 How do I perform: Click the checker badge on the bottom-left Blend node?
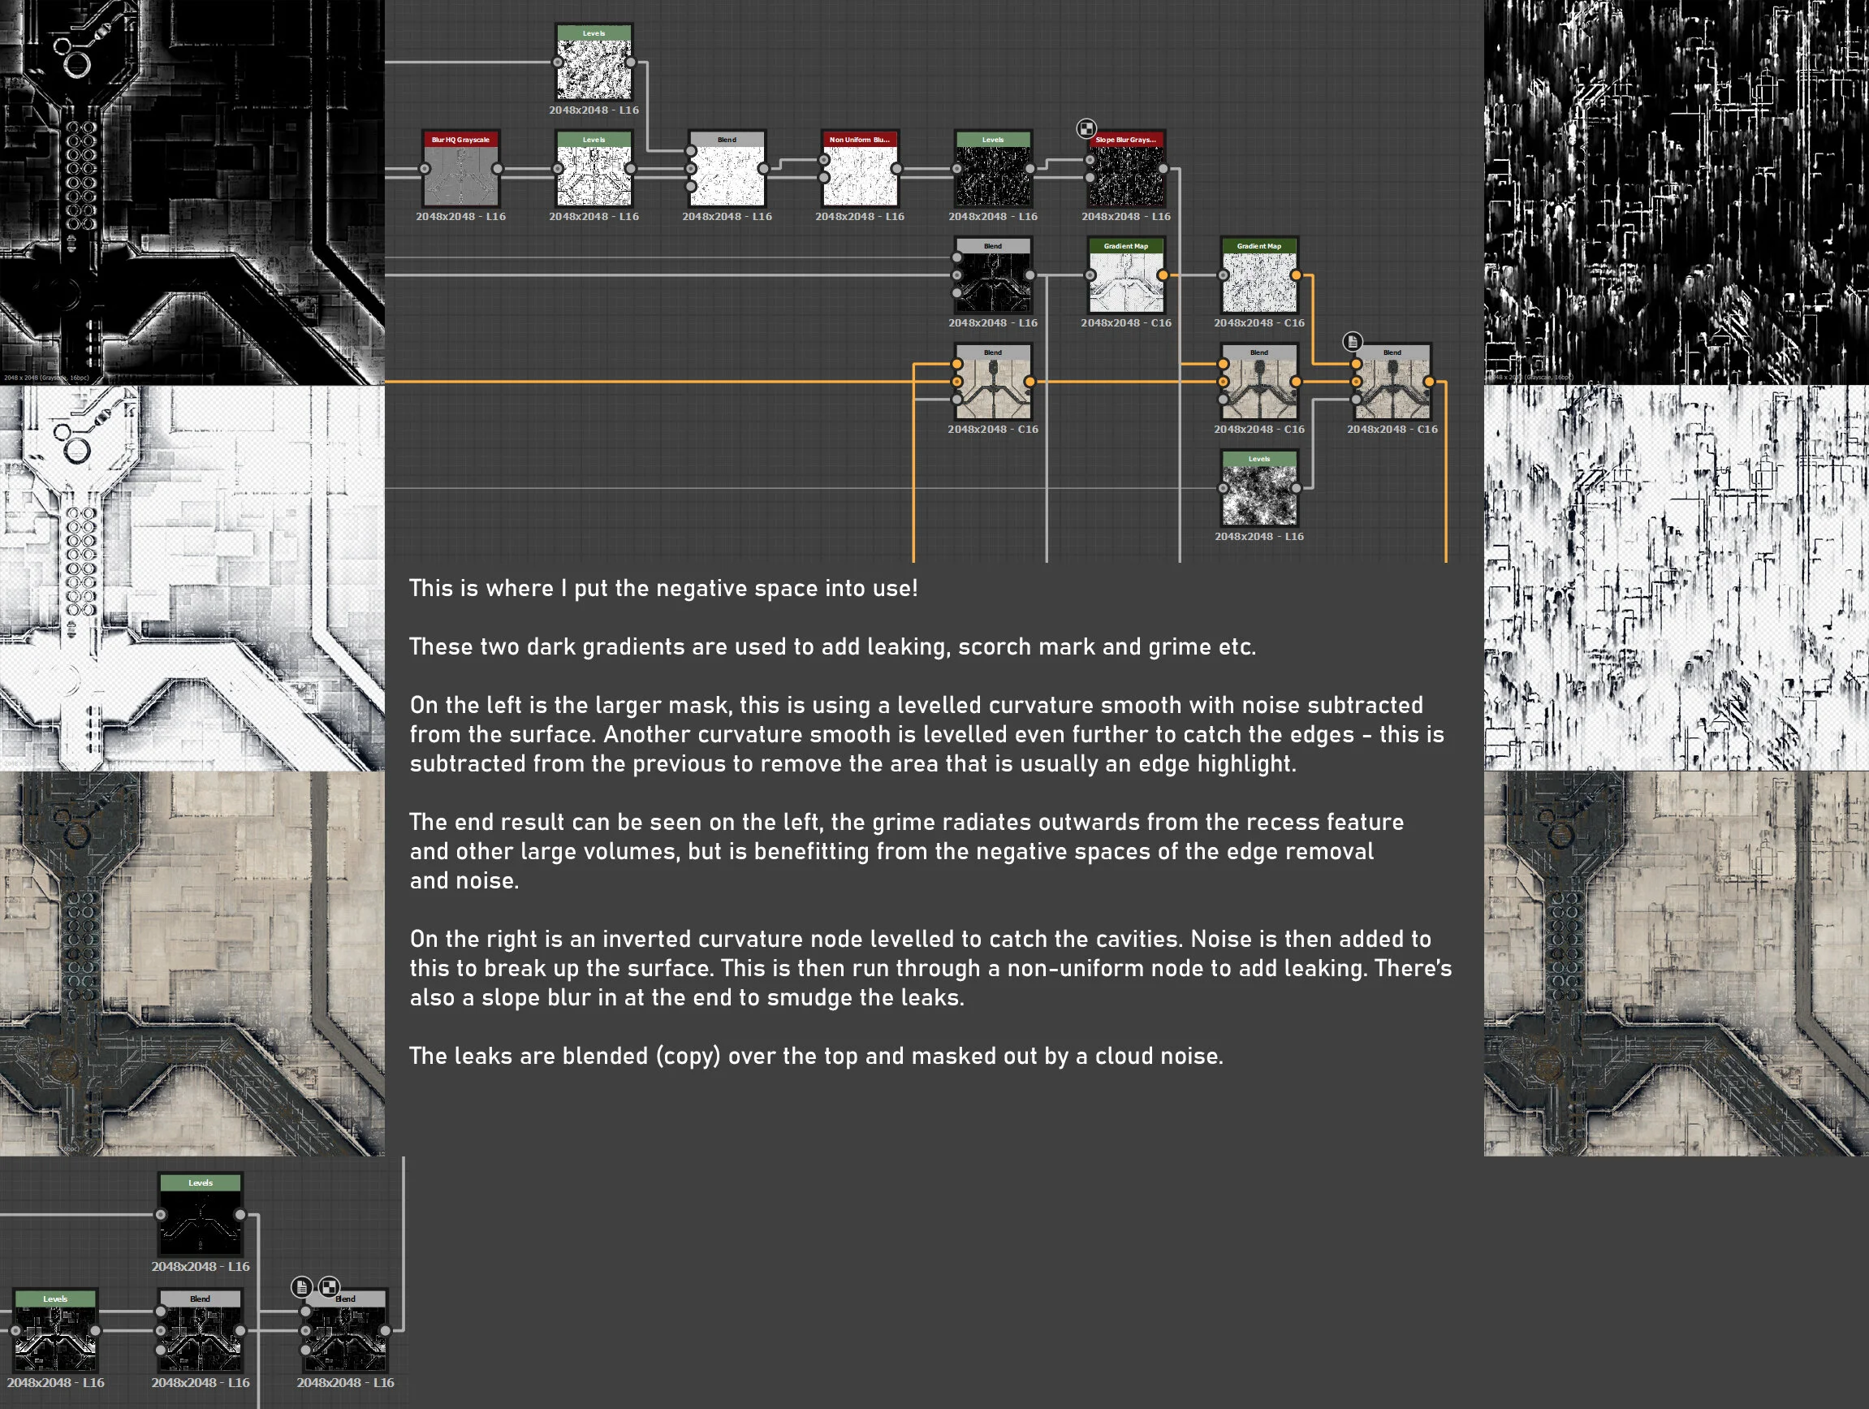[x=329, y=1286]
